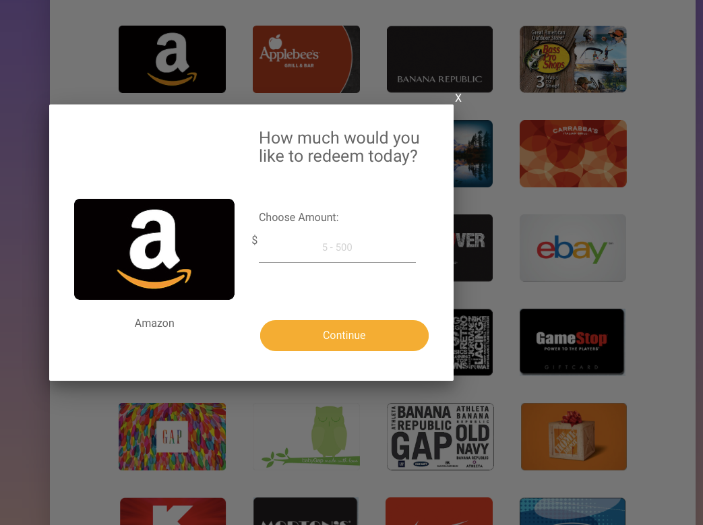703x525 pixels.
Task: Close the redeem dialog with the X
Action: 458,98
